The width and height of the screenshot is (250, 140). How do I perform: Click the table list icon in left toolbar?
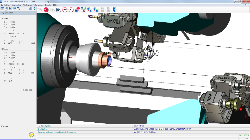click(2, 9)
